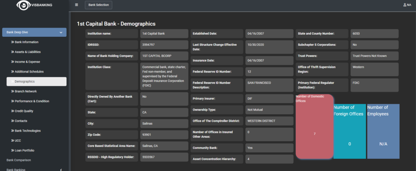Collapse the Bank Deep Dive section
This screenshot has height=171, width=416.
point(61,32)
